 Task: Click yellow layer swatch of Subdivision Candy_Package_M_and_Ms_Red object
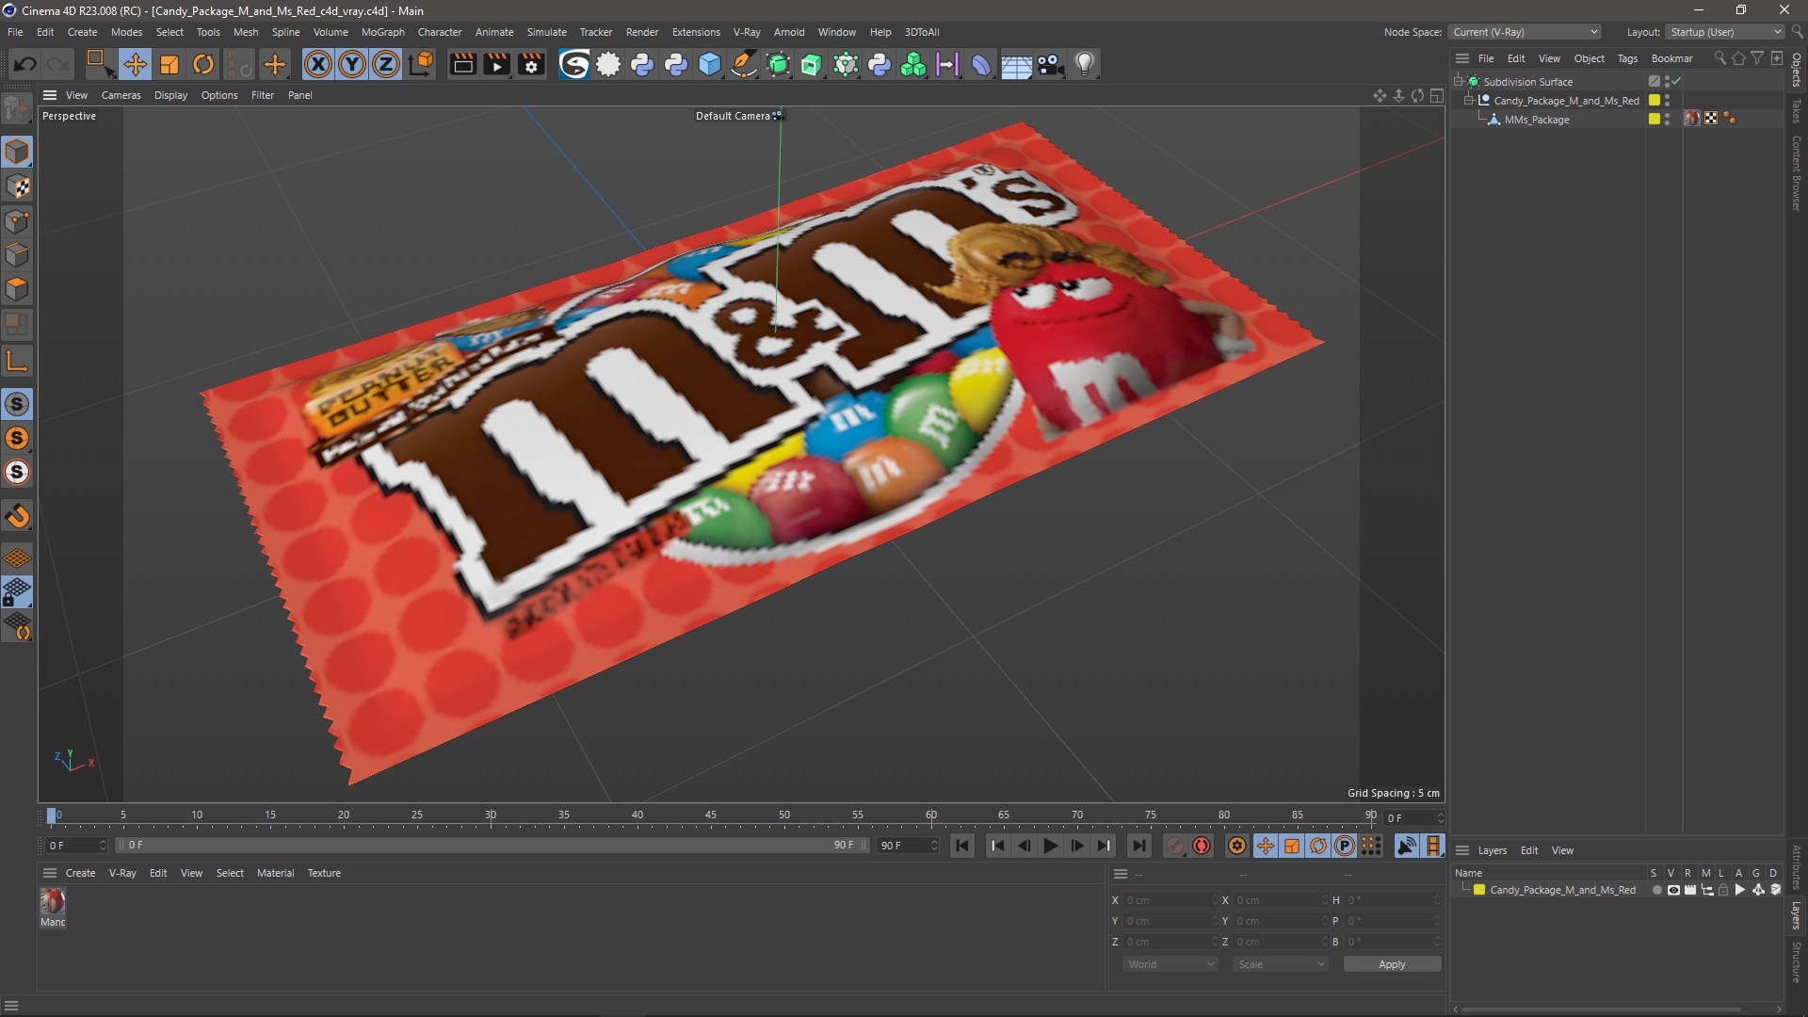click(1654, 101)
